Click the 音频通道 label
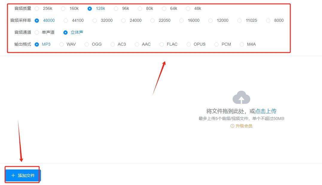 (x=23, y=32)
